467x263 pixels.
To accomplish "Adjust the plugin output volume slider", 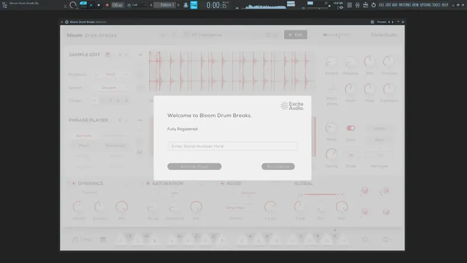I will pos(337,35).
